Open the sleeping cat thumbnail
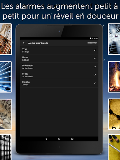The height and width of the screenshot is (160, 120). point(6,114)
